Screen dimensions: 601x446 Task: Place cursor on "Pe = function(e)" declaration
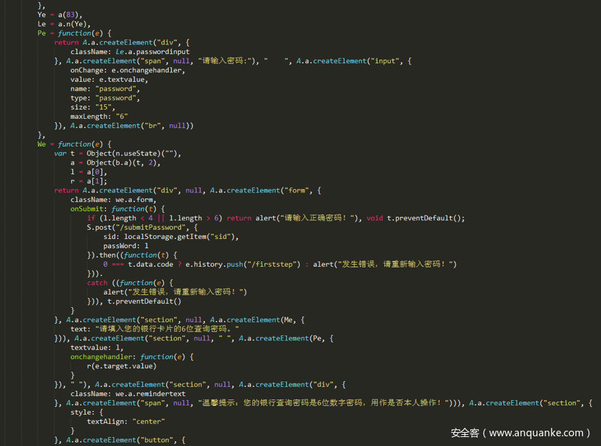point(74,33)
